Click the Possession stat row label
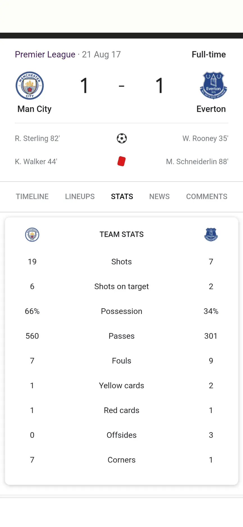 [121, 311]
